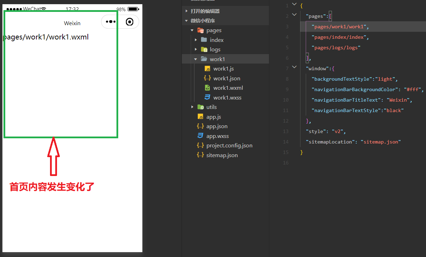The height and width of the screenshot is (257, 426).
Task: Click the "v2" style value
Action: pyautogui.click(x=337, y=131)
